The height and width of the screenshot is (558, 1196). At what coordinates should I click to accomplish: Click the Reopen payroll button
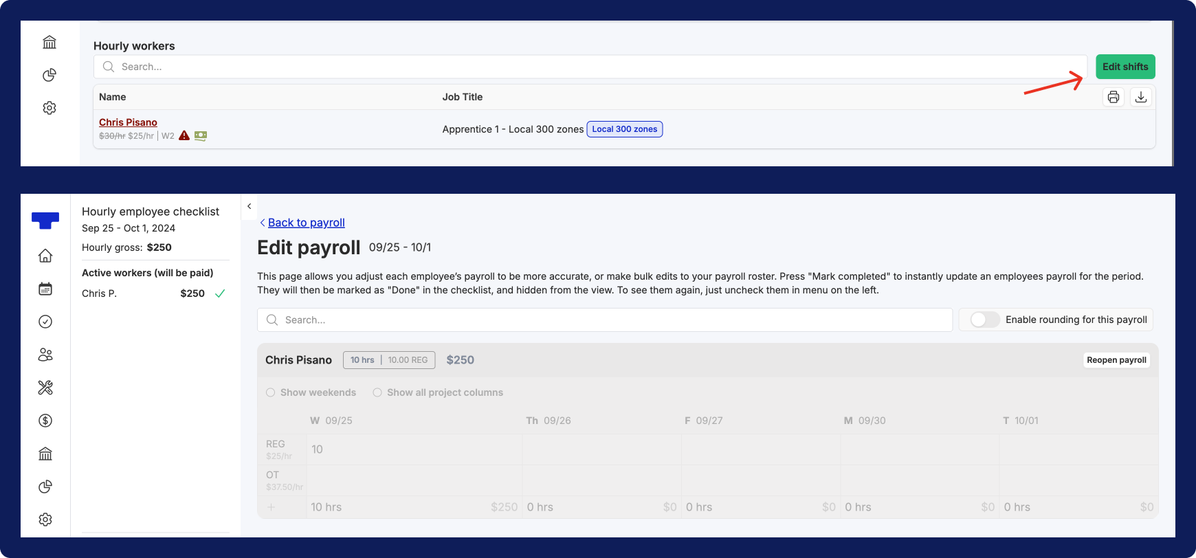pyautogui.click(x=1116, y=360)
